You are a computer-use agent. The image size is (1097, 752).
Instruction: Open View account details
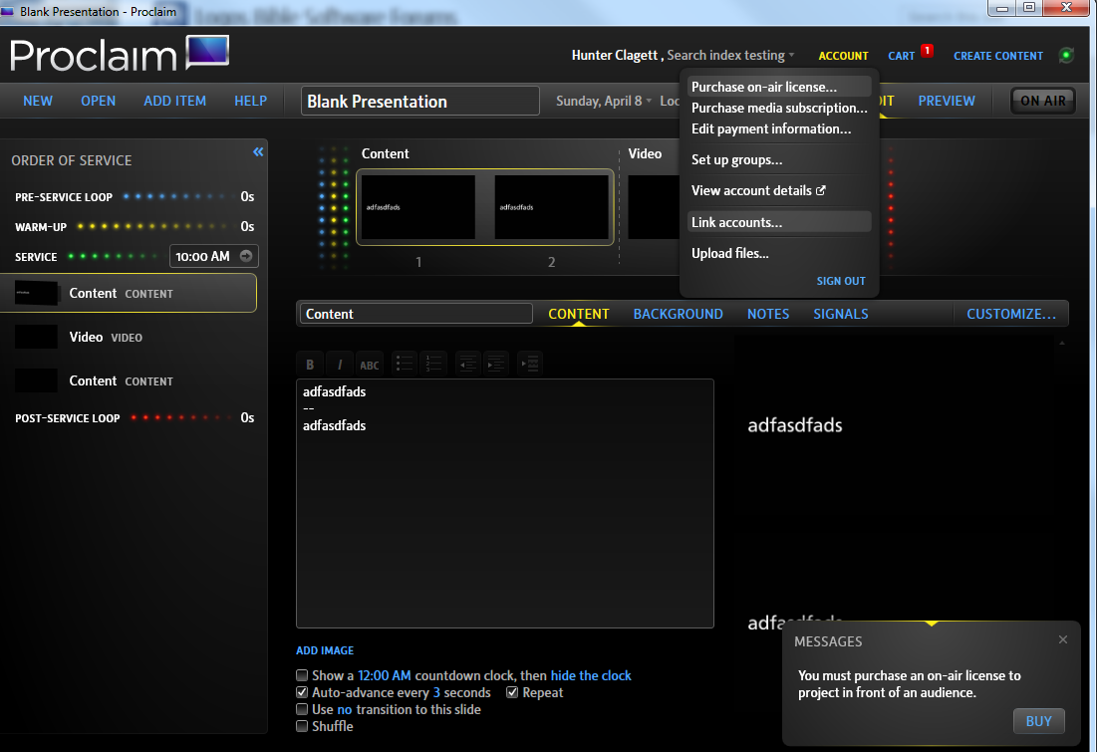pos(779,190)
